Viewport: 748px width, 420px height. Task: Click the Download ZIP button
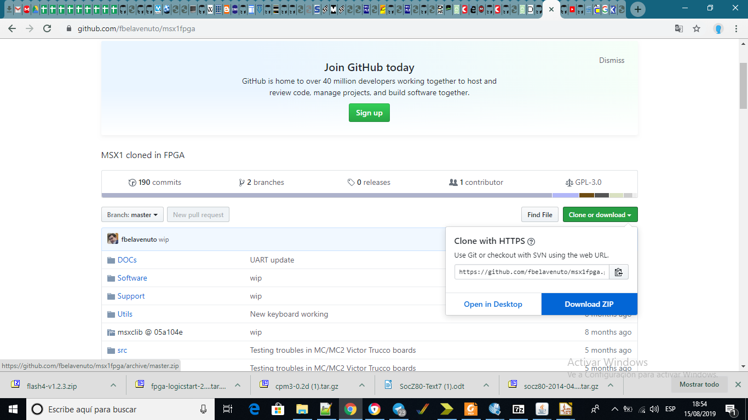coord(589,304)
